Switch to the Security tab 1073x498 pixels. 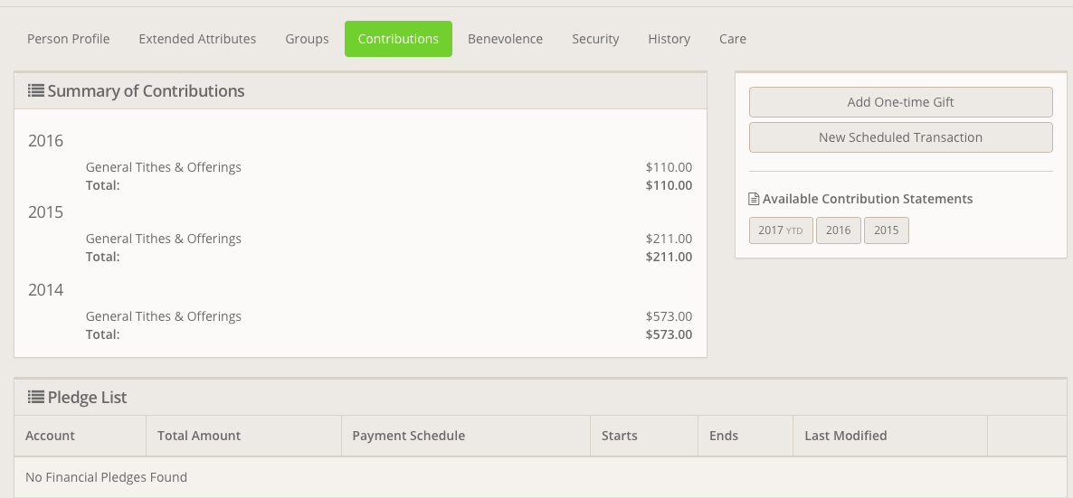[x=595, y=39]
